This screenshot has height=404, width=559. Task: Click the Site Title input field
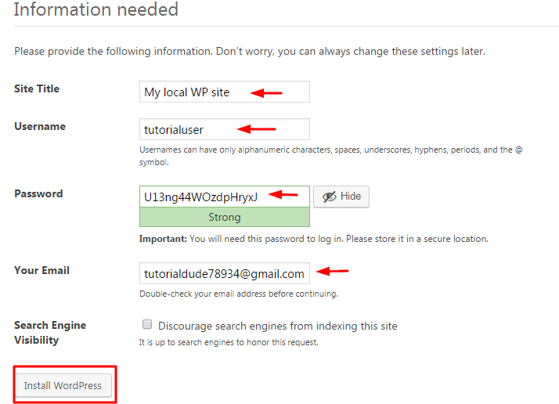pyautogui.click(x=224, y=92)
